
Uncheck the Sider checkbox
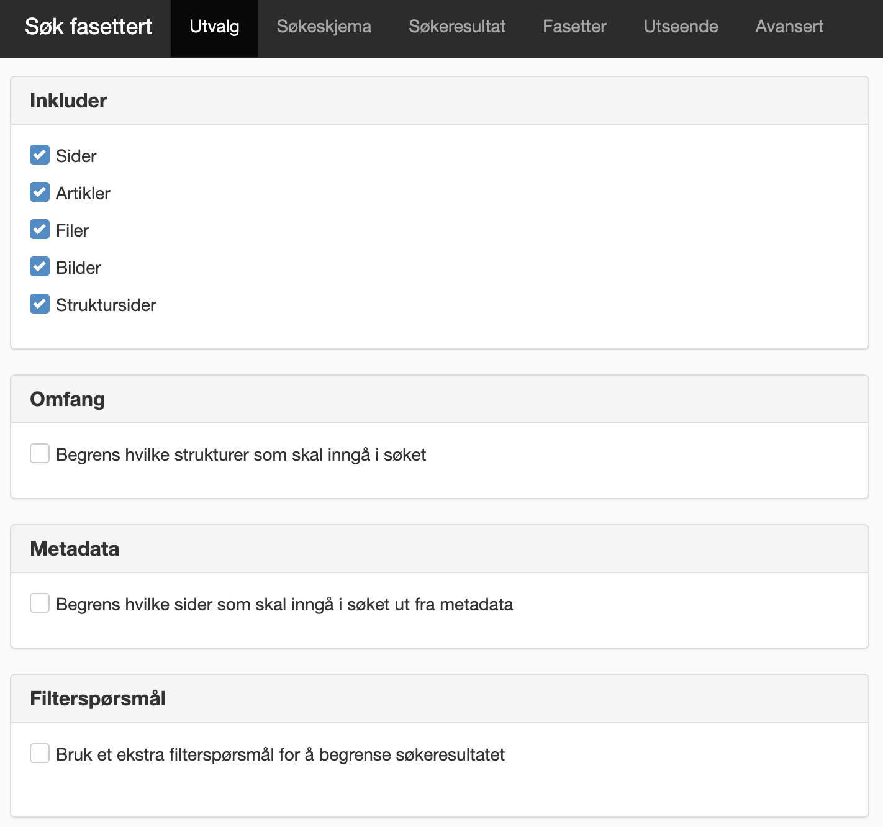[40, 155]
